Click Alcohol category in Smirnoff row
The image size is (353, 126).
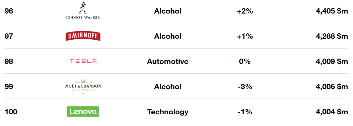click(x=167, y=36)
